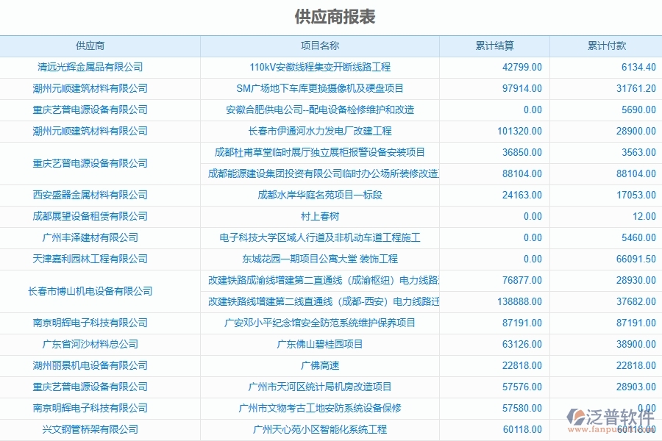The height and width of the screenshot is (441, 662).
Task: Click the 项目名称 column header
Action: point(319,45)
